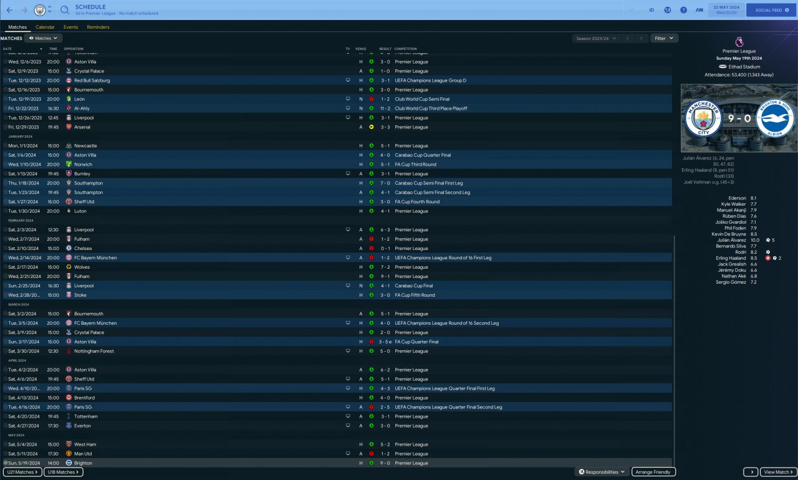Select the radio marker for the Brentford match

6,398
